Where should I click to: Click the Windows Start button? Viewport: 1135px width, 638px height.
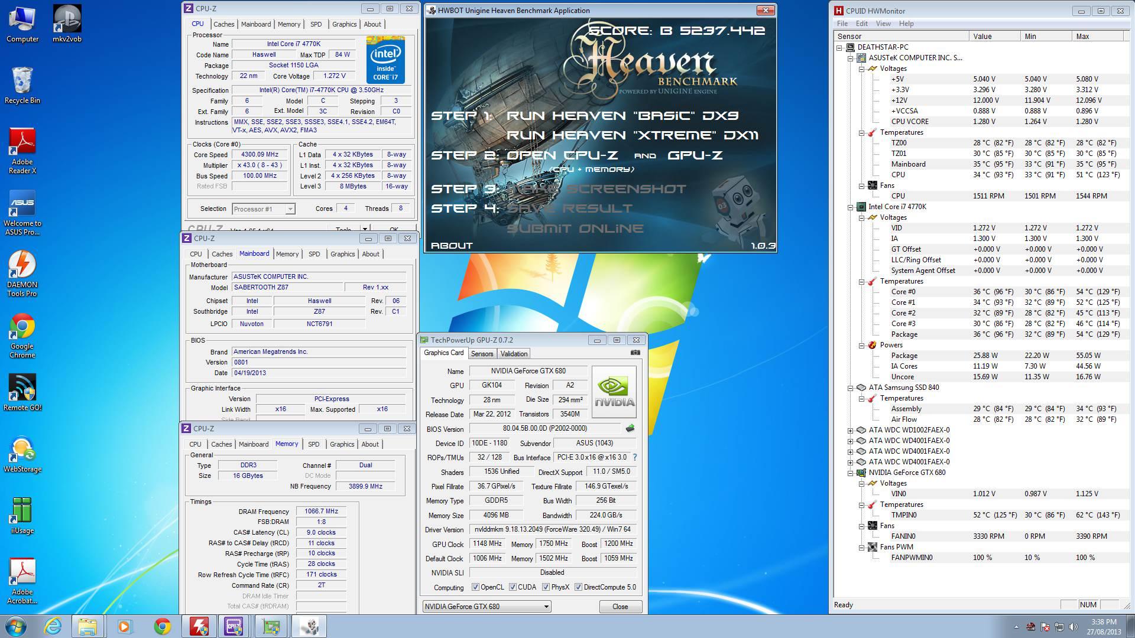click(x=16, y=626)
